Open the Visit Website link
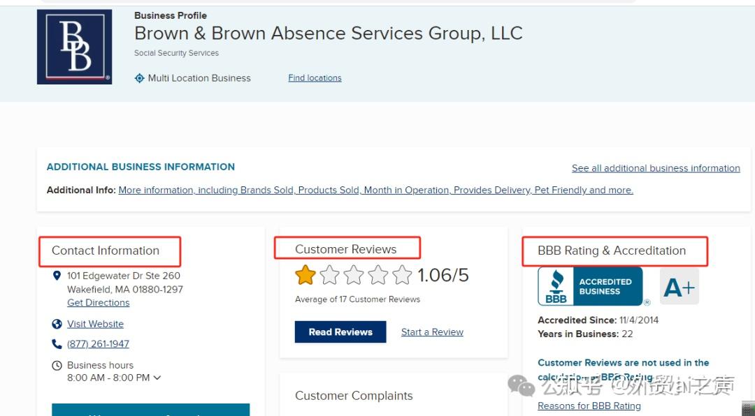This screenshot has height=416, width=755. pos(95,324)
